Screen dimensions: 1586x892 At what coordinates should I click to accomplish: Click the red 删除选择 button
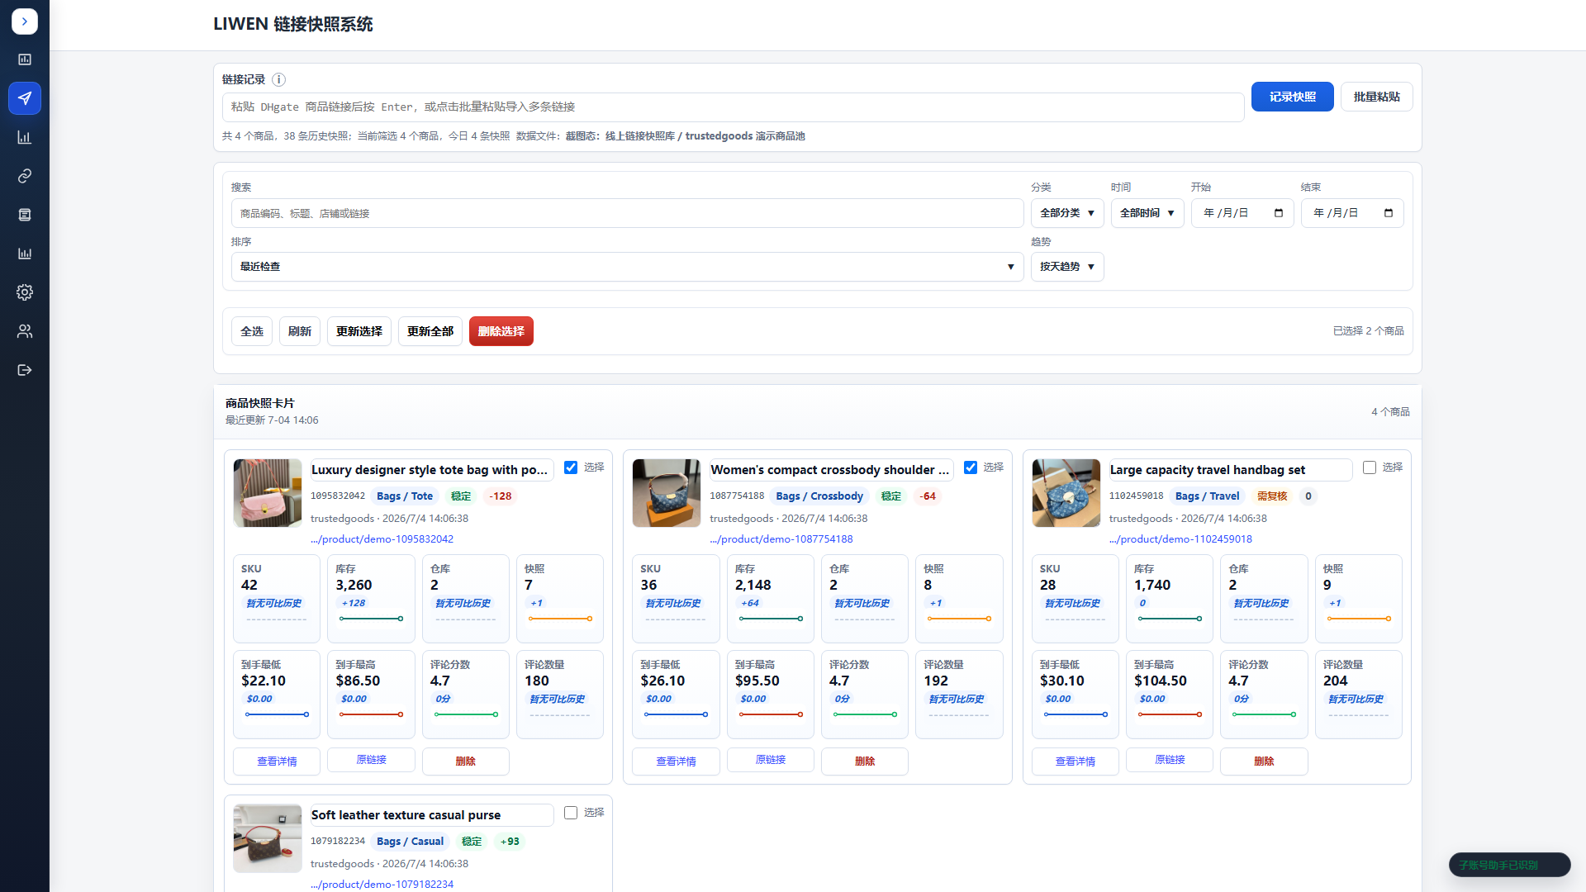501,331
